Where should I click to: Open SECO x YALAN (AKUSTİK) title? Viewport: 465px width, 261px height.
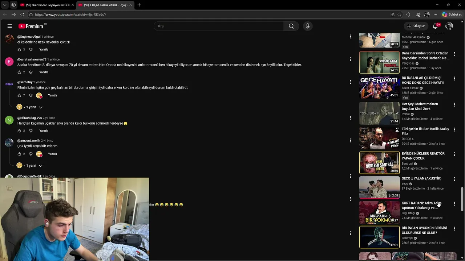(x=421, y=178)
